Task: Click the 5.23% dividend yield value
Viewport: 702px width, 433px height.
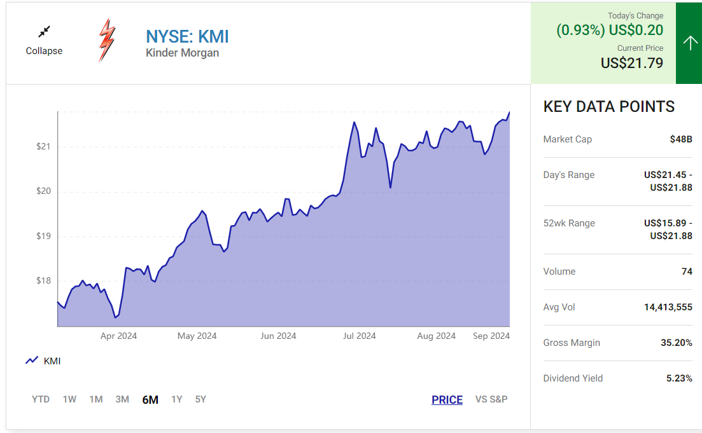Action: point(679,378)
